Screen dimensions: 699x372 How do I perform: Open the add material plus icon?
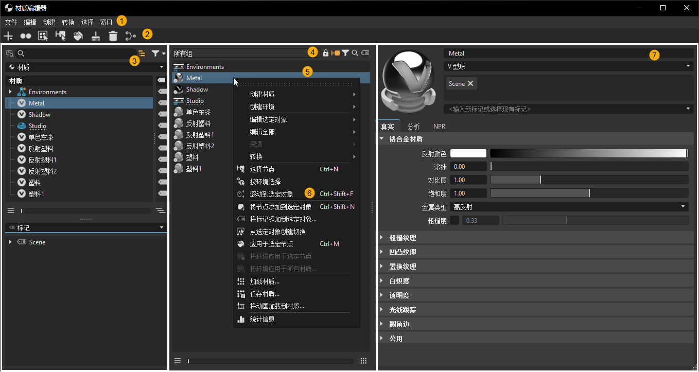point(8,36)
